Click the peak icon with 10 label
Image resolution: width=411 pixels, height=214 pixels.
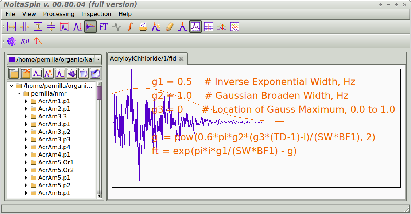[x=156, y=27]
